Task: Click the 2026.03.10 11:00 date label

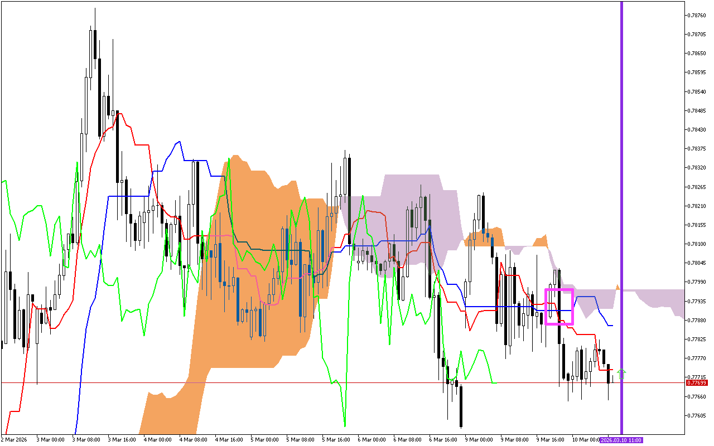Action: point(621,440)
